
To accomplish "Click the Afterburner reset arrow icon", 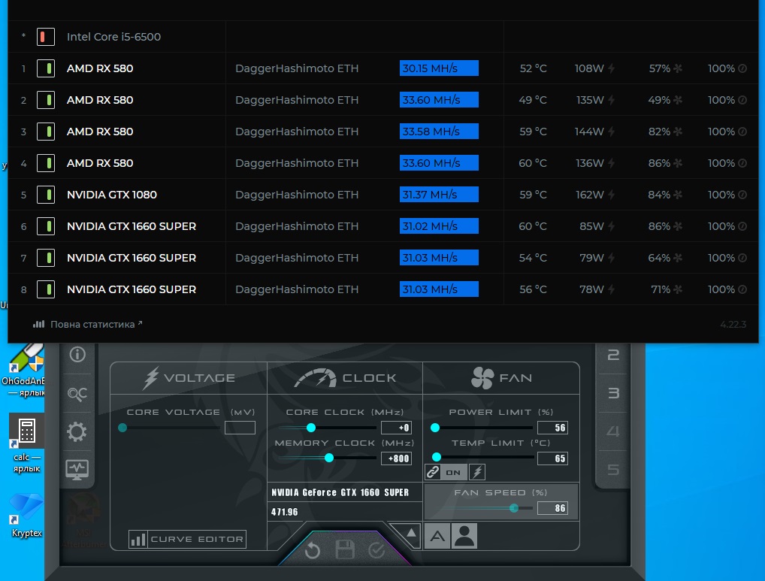I will tap(313, 551).
